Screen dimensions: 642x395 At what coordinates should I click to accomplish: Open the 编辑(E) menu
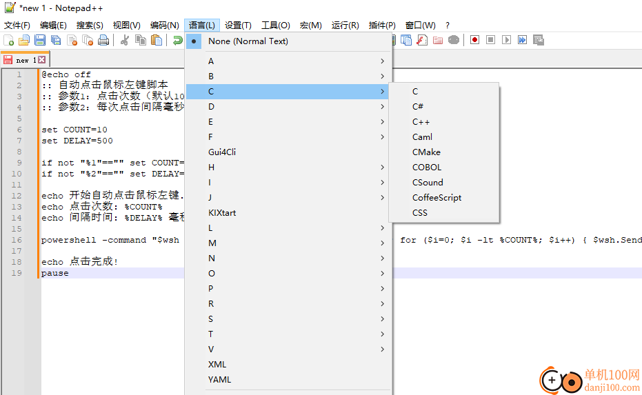53,26
